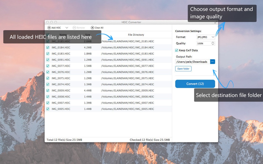This screenshot has height=164, width=263.
Task: Open the Format dropdown showing JPG/JPEG
Action: (x=206, y=37)
